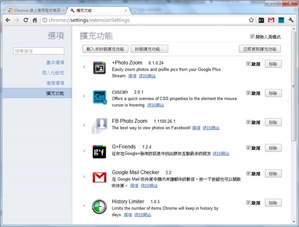
Task: Visit website link for G+Friends
Action: pyautogui.click(x=221, y=153)
